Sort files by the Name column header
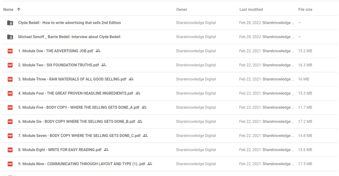Viewport: 339px width, 176px height. click(8, 10)
